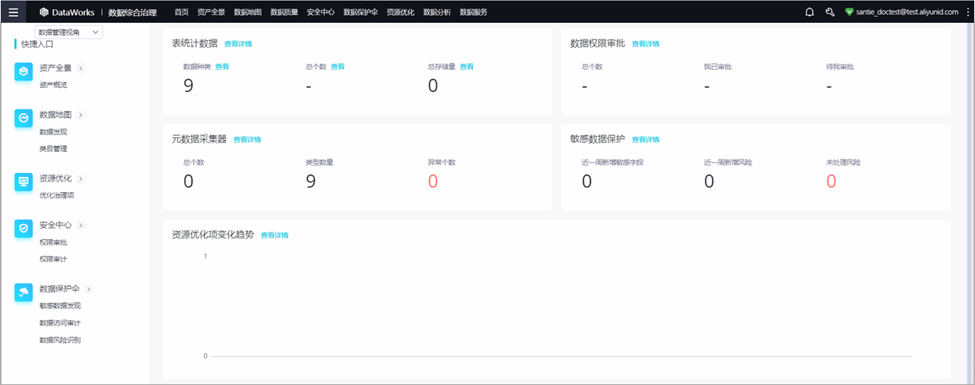Click the santie_doctest account email

pyautogui.click(x=907, y=12)
